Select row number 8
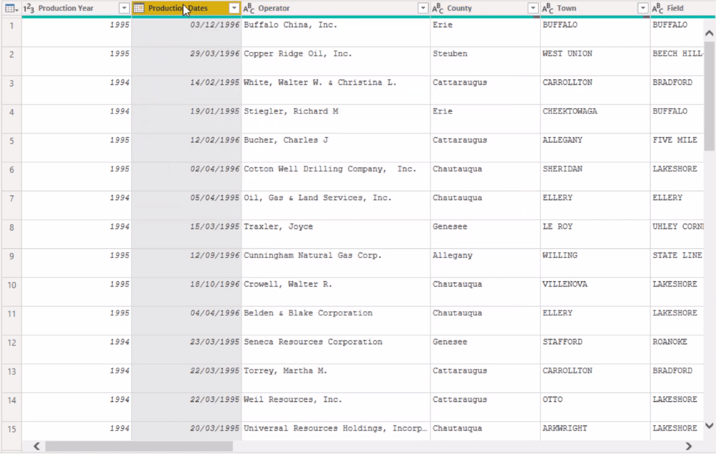716x454 pixels. [11, 234]
